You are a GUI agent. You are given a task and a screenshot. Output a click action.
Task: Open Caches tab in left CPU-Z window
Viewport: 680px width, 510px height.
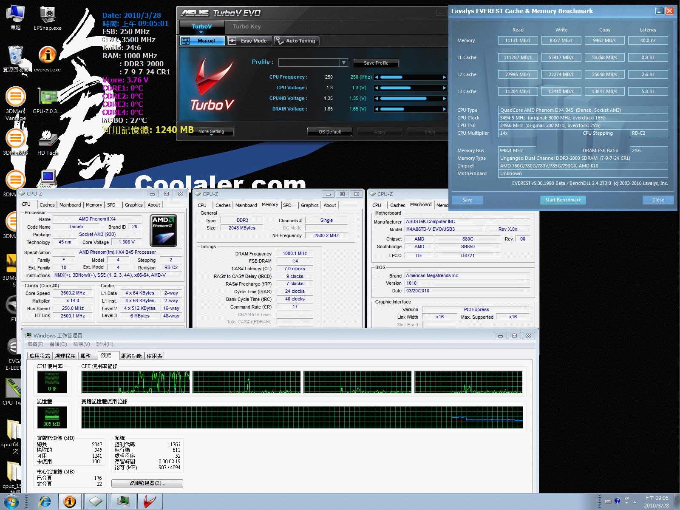pyautogui.click(x=47, y=205)
